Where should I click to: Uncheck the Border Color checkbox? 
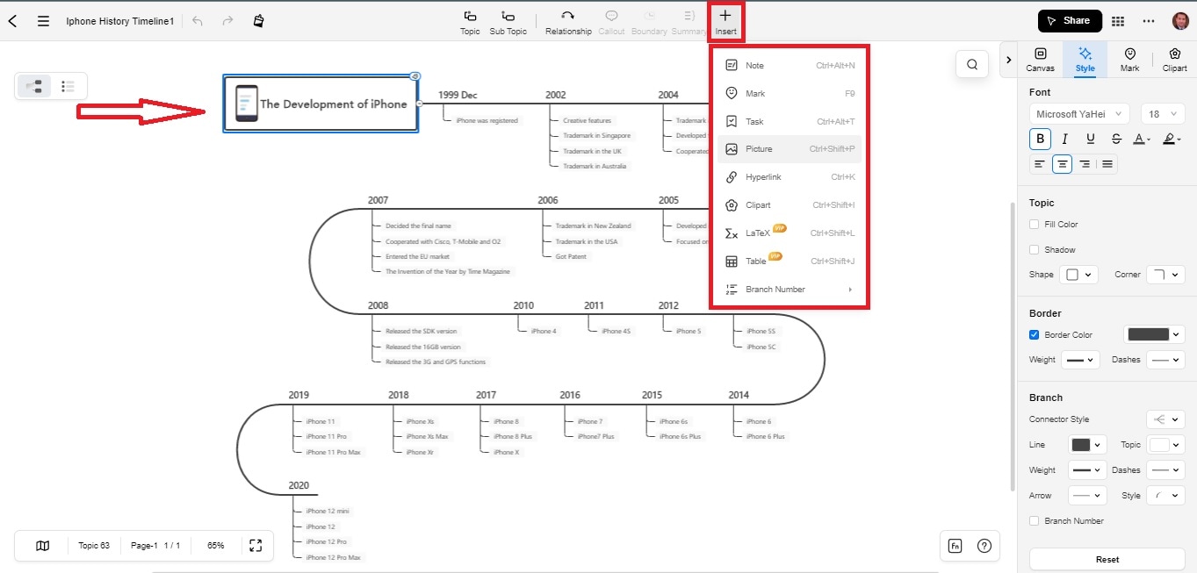pos(1035,335)
